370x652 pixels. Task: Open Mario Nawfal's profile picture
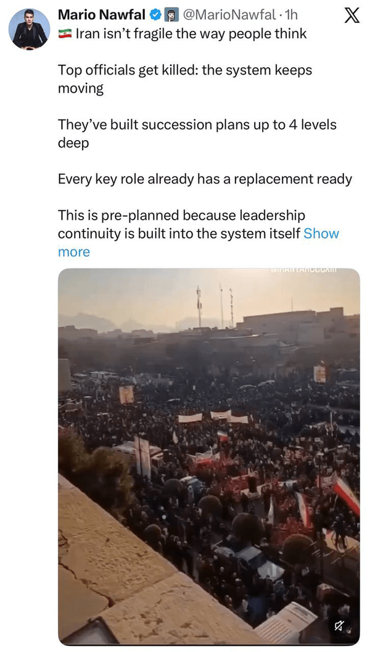point(30,29)
